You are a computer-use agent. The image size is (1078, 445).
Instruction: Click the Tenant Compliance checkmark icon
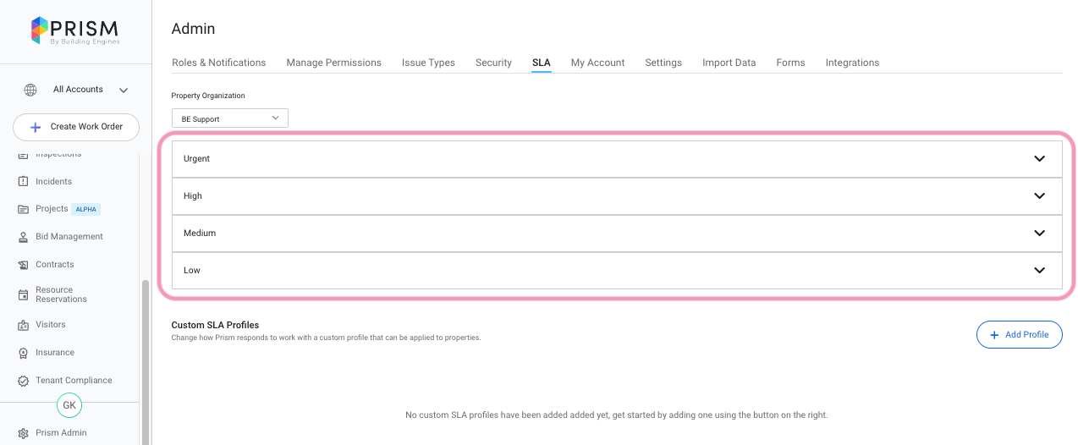(24, 381)
